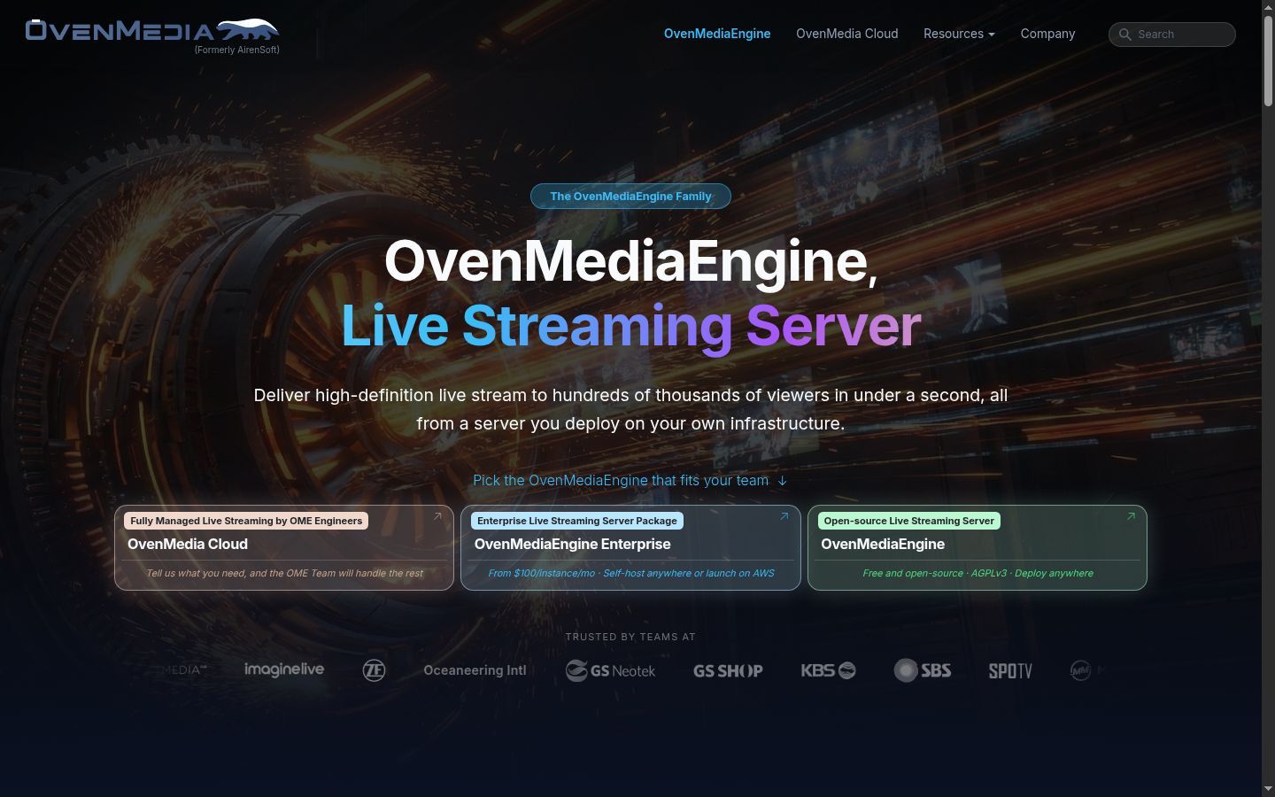Image resolution: width=1275 pixels, height=797 pixels.
Task: Click the ZF logo
Action: tap(375, 670)
